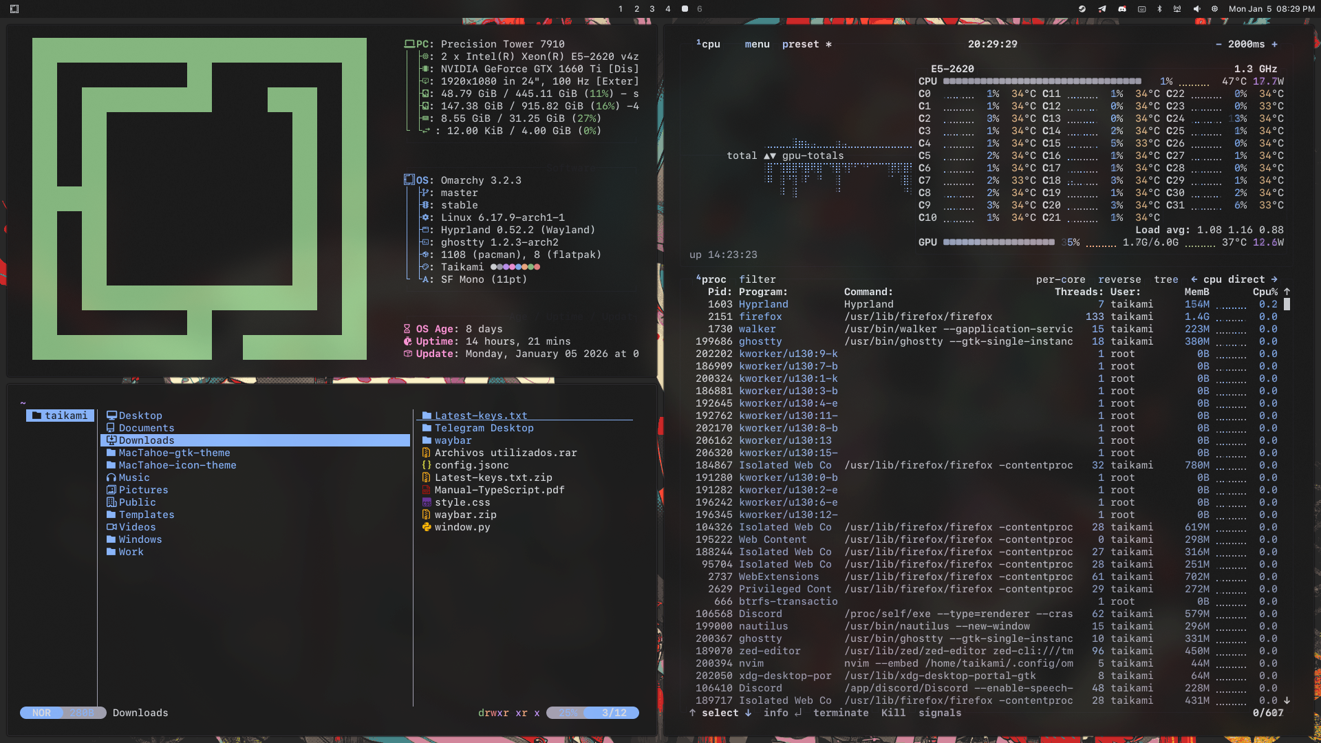Open signals list in btop footer

(940, 713)
